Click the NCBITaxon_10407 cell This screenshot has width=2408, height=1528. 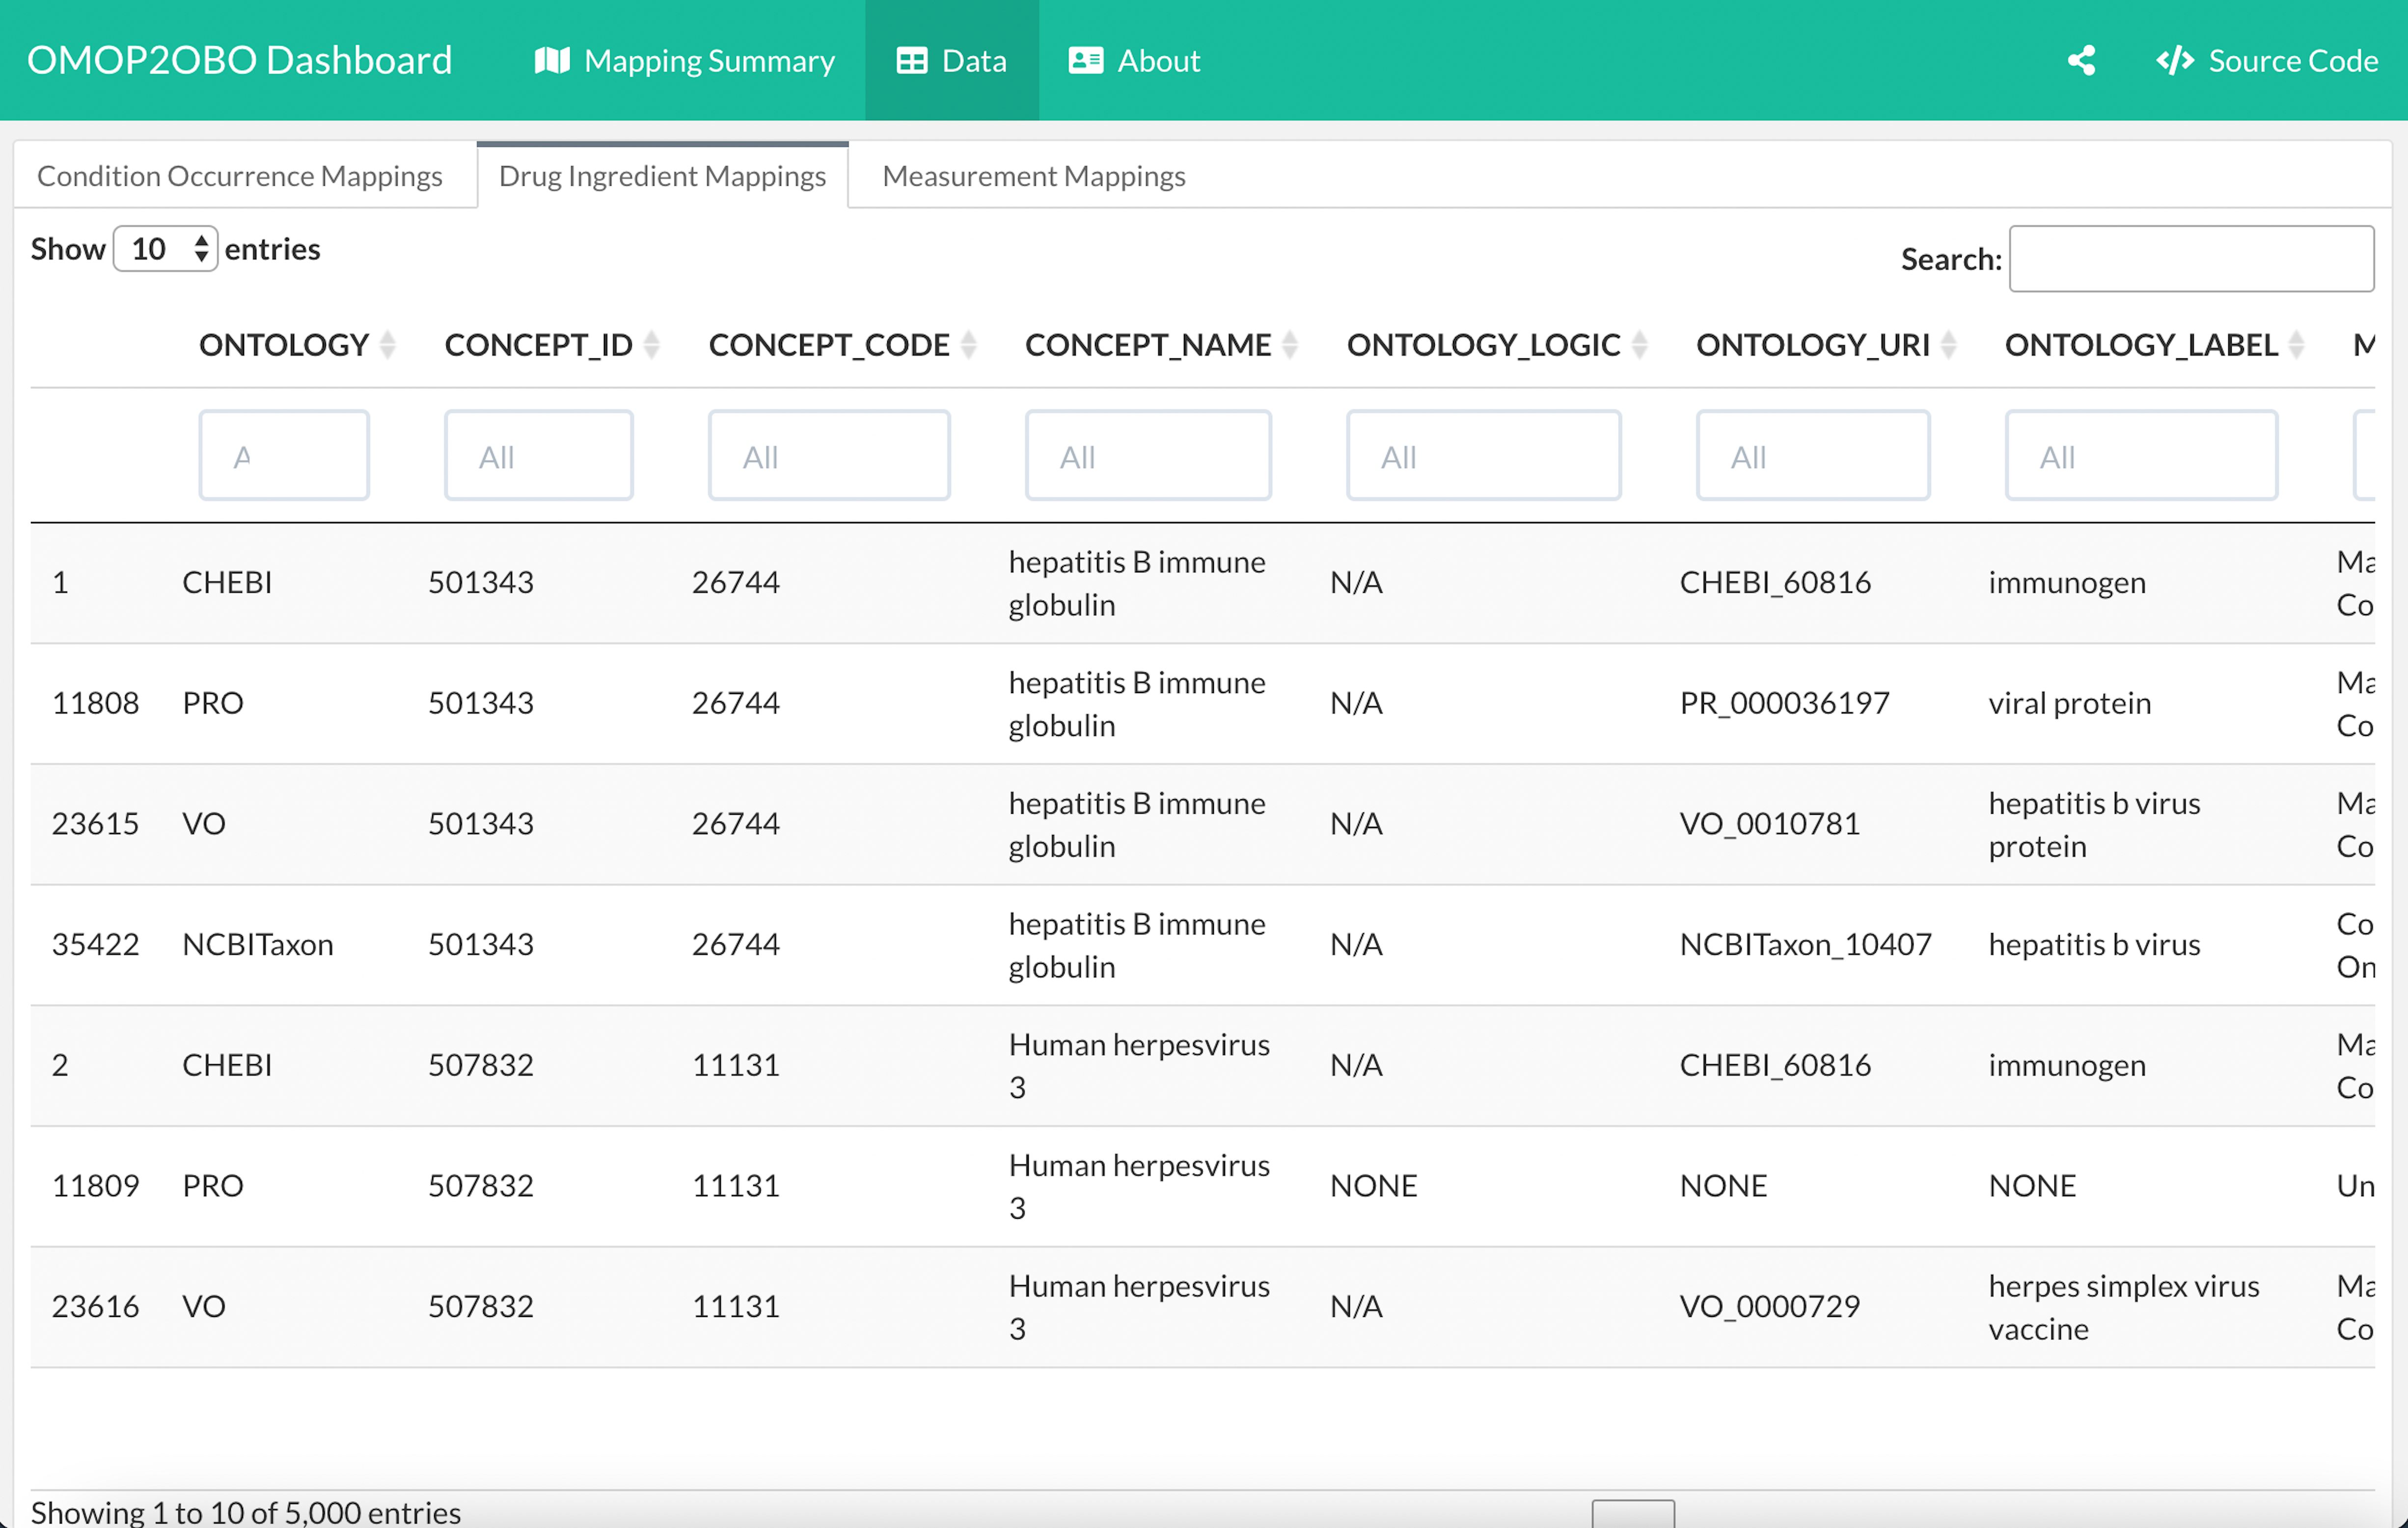tap(1806, 944)
